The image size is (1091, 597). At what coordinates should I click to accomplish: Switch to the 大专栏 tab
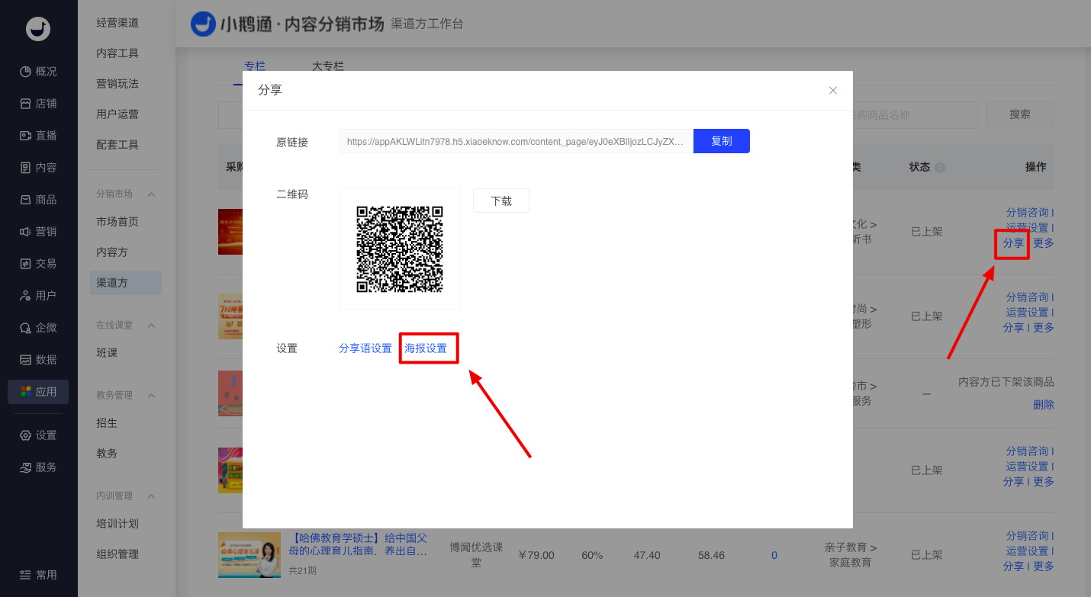tap(328, 66)
